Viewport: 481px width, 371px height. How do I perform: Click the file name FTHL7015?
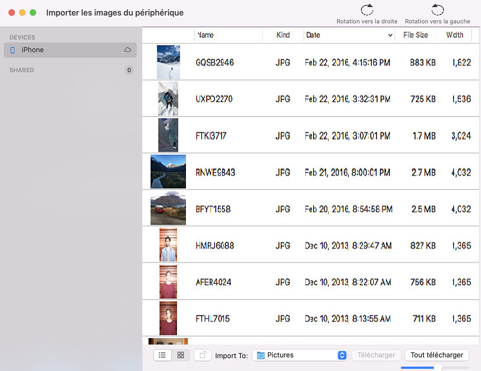tap(212, 319)
